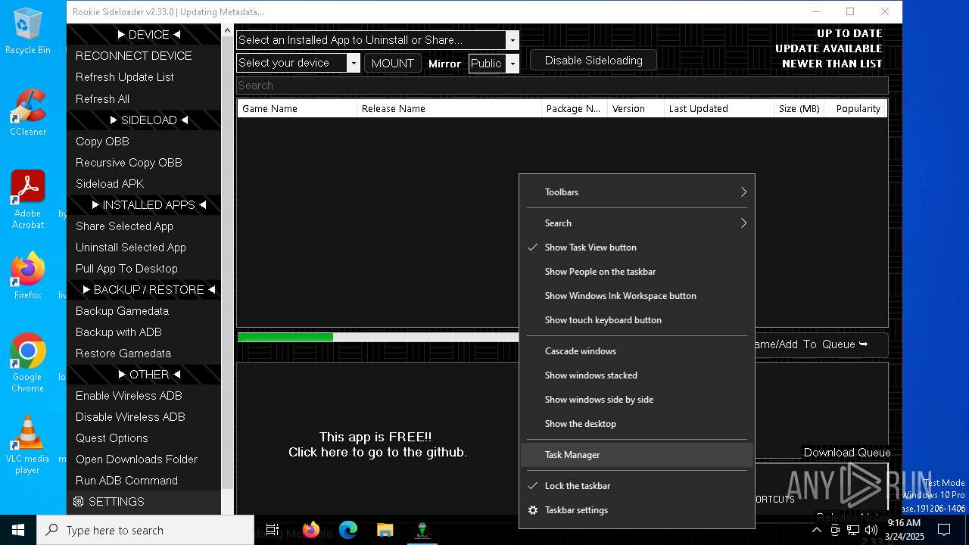Sort by Popularity column header
This screenshot has height=545, width=969.
point(856,109)
